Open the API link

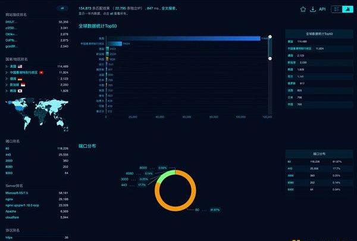pos(322,9)
